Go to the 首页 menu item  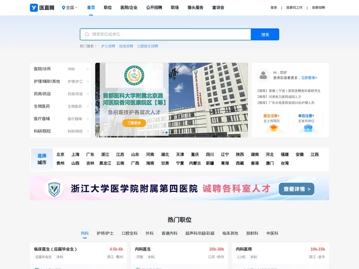tap(91, 7)
